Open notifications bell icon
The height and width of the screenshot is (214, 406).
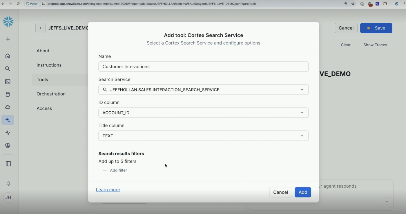coord(8,183)
